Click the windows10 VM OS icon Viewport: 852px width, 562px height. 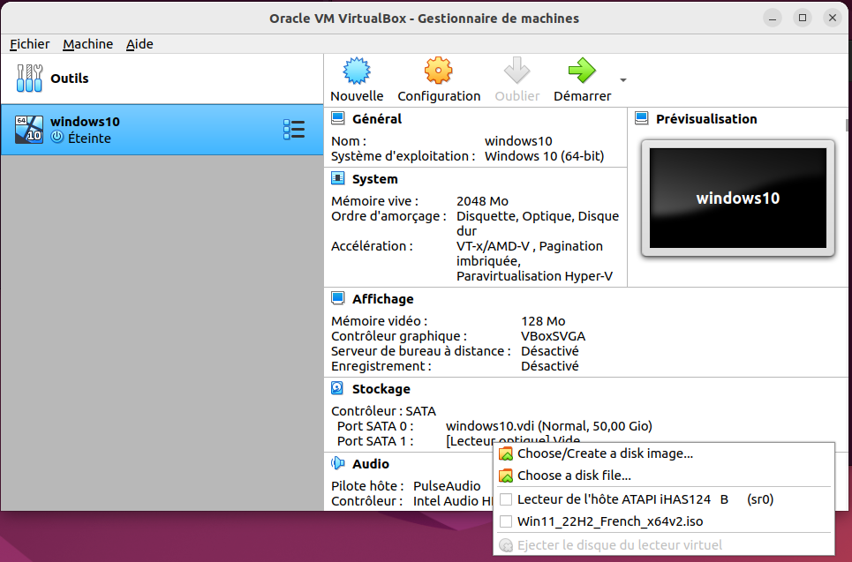[x=29, y=130]
